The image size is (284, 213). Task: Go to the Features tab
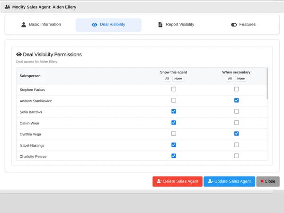tap(243, 25)
